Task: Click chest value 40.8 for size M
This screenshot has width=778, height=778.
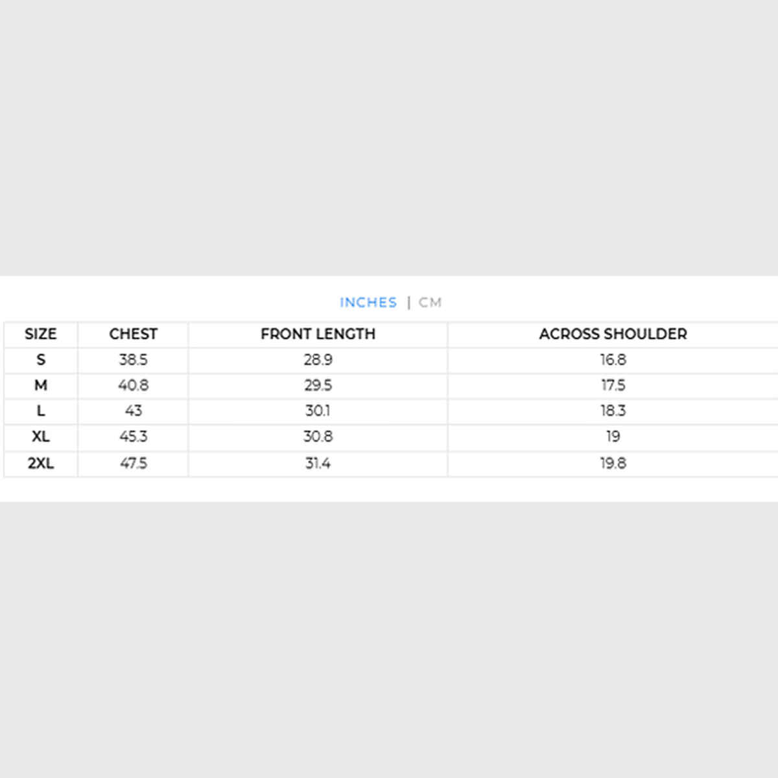Action: [x=133, y=385]
